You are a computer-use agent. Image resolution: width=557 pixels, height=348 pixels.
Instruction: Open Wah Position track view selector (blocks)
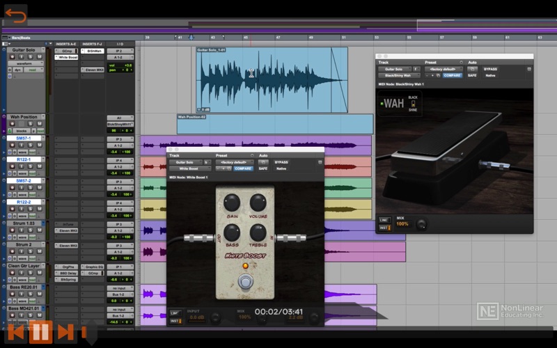pos(22,131)
